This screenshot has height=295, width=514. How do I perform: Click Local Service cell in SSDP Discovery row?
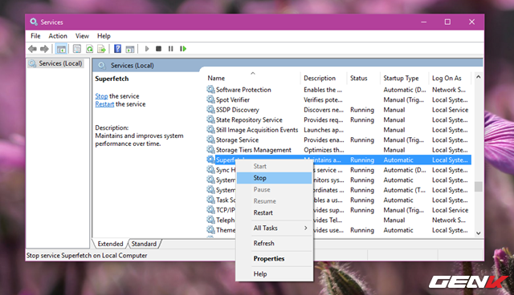coord(450,110)
